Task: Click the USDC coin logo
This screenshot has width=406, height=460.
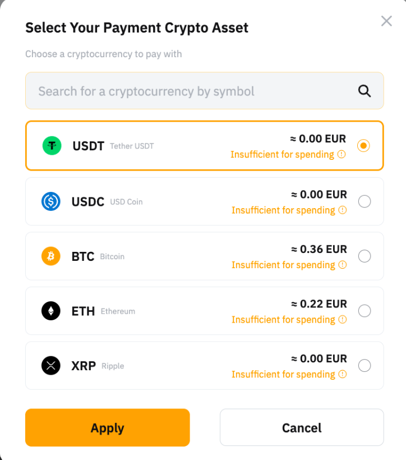Action: pyautogui.click(x=51, y=201)
